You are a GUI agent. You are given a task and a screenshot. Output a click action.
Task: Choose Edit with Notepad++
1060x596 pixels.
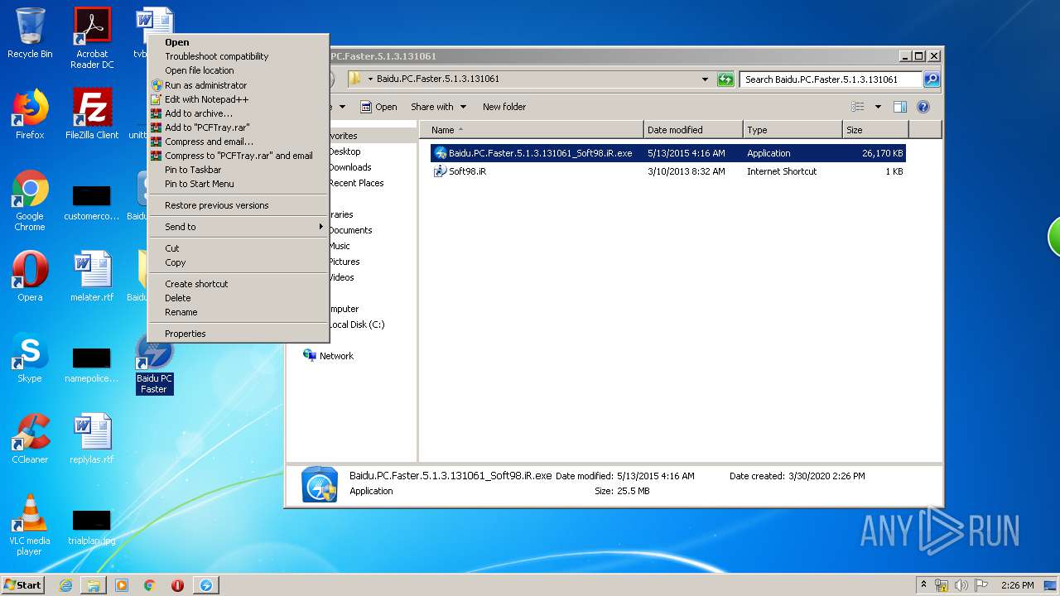pos(238,99)
